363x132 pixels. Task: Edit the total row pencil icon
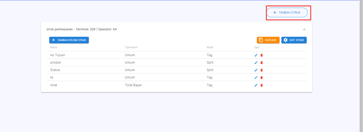click(x=256, y=85)
